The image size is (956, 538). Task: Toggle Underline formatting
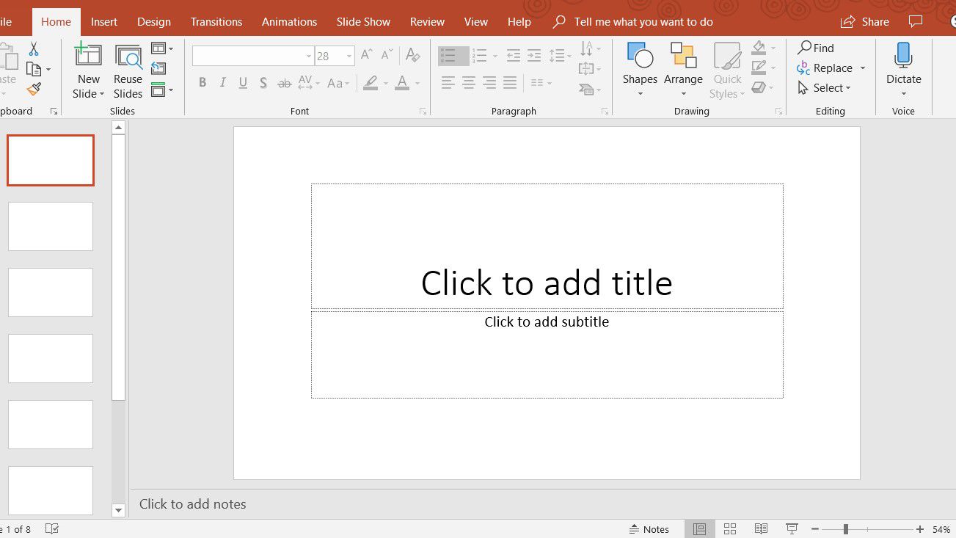[x=243, y=83]
